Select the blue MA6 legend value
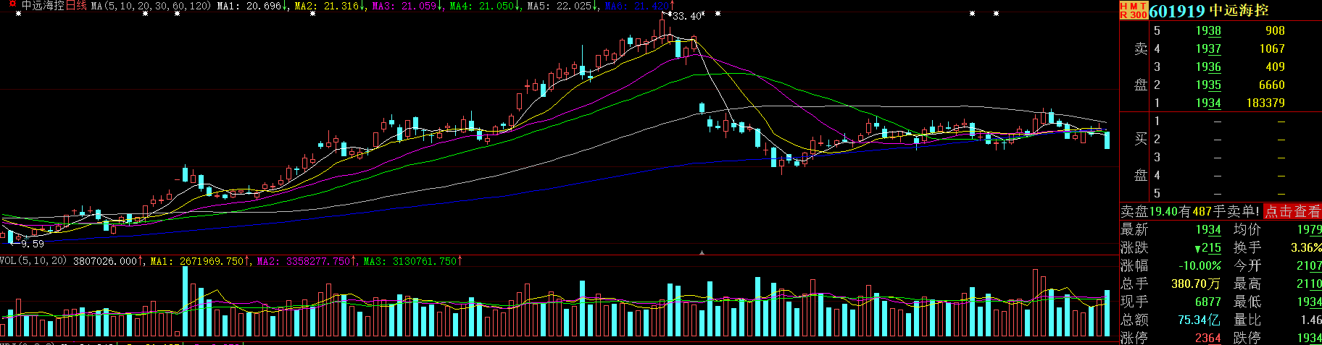 click(650, 6)
